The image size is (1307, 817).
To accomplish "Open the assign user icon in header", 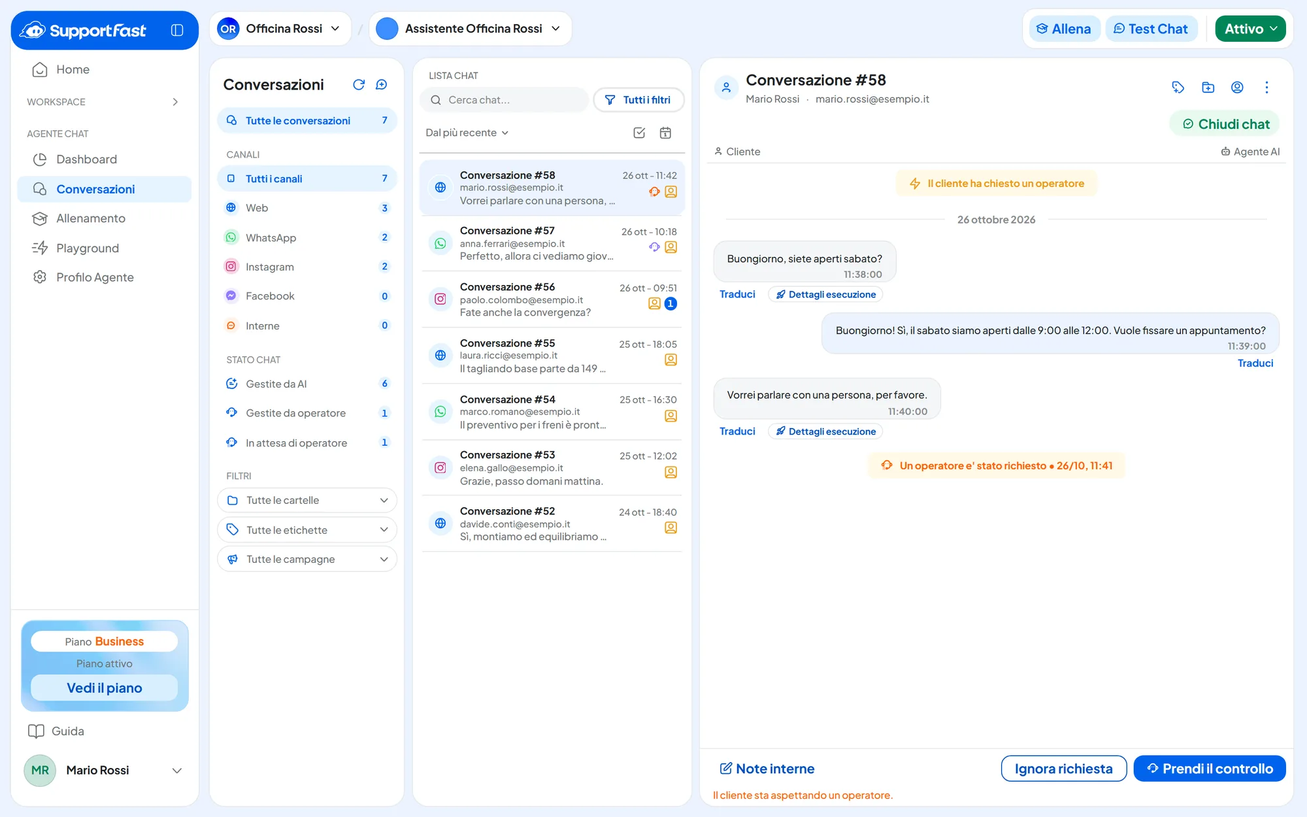I will [1237, 87].
